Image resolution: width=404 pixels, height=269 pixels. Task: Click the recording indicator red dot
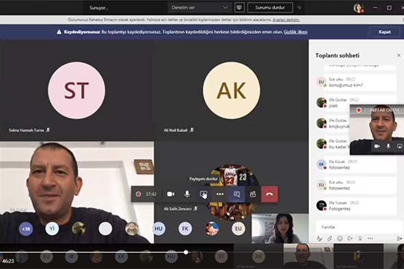[x=138, y=194]
